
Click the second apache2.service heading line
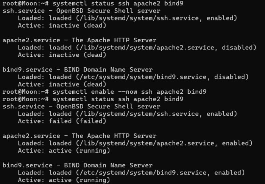tap(79, 136)
